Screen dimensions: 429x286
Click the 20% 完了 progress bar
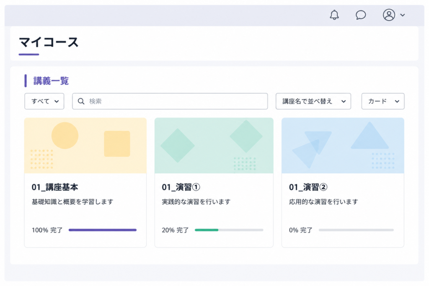point(229,230)
